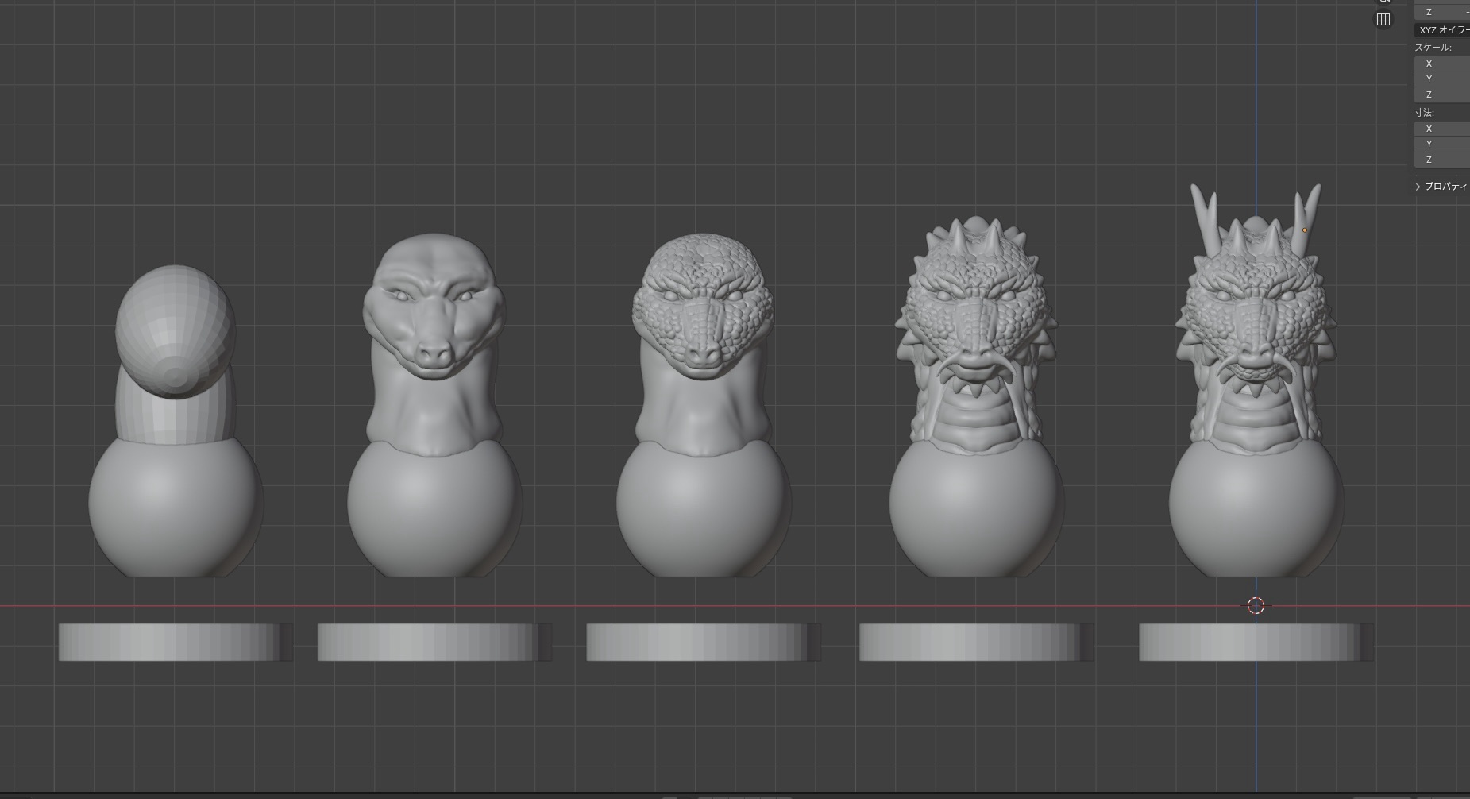Expand the プロパティ panel section
The width and height of the screenshot is (1470, 799).
click(x=1441, y=187)
